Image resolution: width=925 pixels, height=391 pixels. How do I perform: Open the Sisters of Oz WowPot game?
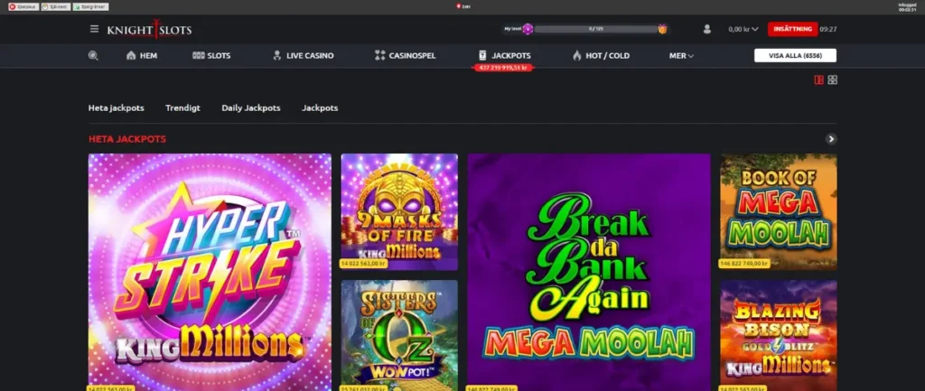(399, 335)
